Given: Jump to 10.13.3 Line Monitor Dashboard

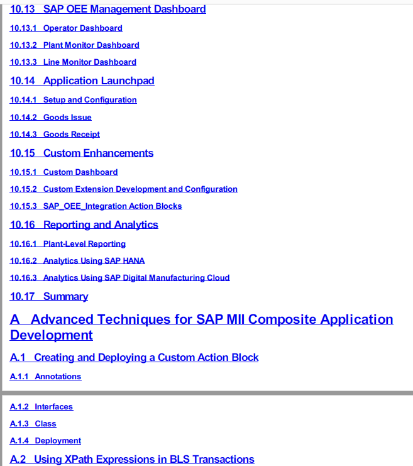Looking at the screenshot, I should tap(73, 62).
